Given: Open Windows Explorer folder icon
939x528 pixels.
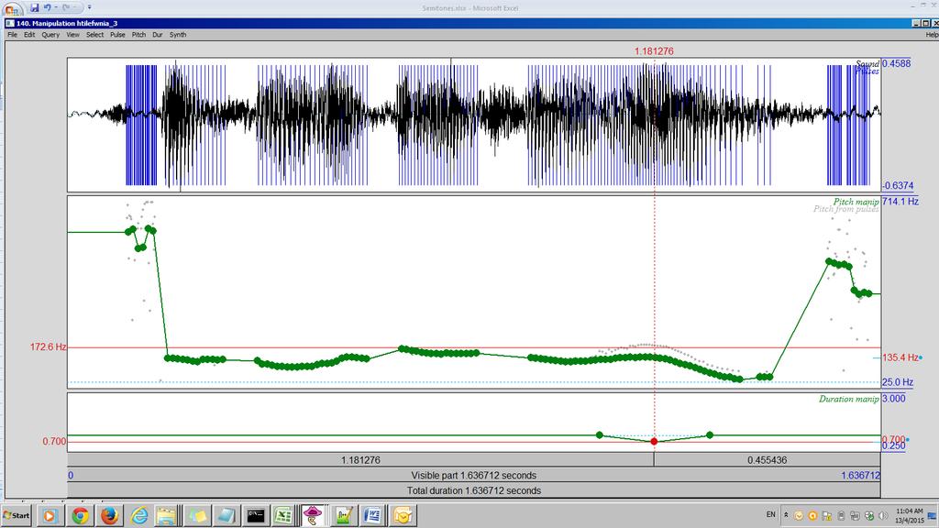Looking at the screenshot, I should coord(166,515).
